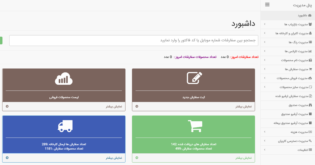Click نمایش بیشتر link on green card
Image resolution: width=315 pixels, height=165 pixels.
244,158
